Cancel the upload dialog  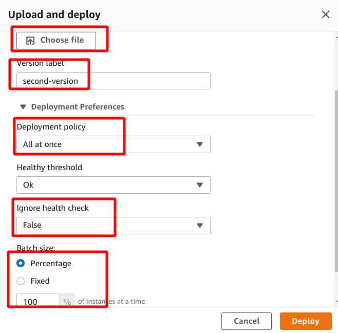click(x=247, y=321)
